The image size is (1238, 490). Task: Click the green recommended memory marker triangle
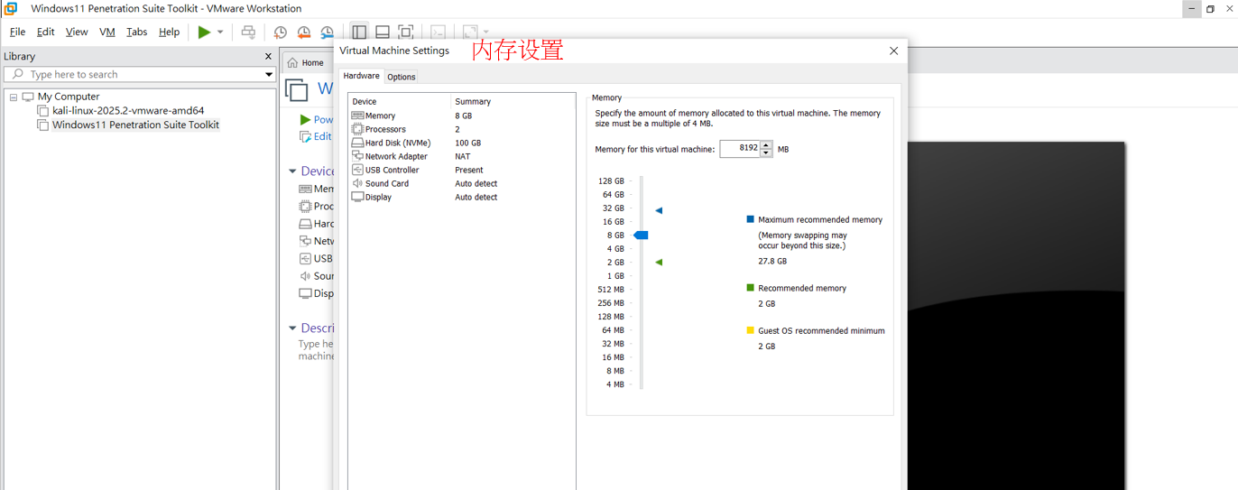coord(659,262)
